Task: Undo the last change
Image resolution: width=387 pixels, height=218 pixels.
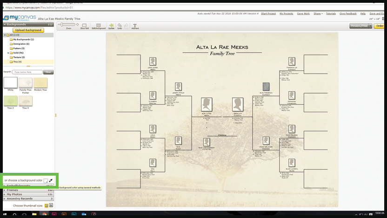Action: (x=120, y=26)
